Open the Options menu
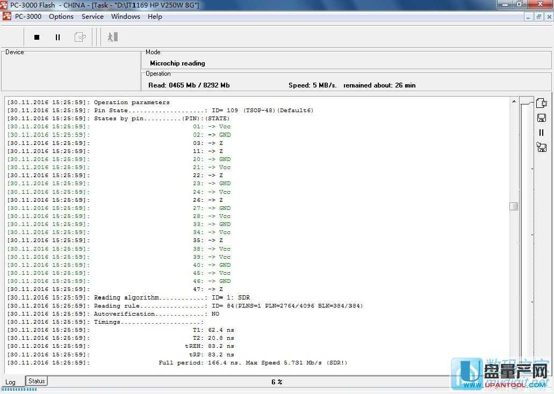This screenshot has height=394, width=554. point(61,17)
